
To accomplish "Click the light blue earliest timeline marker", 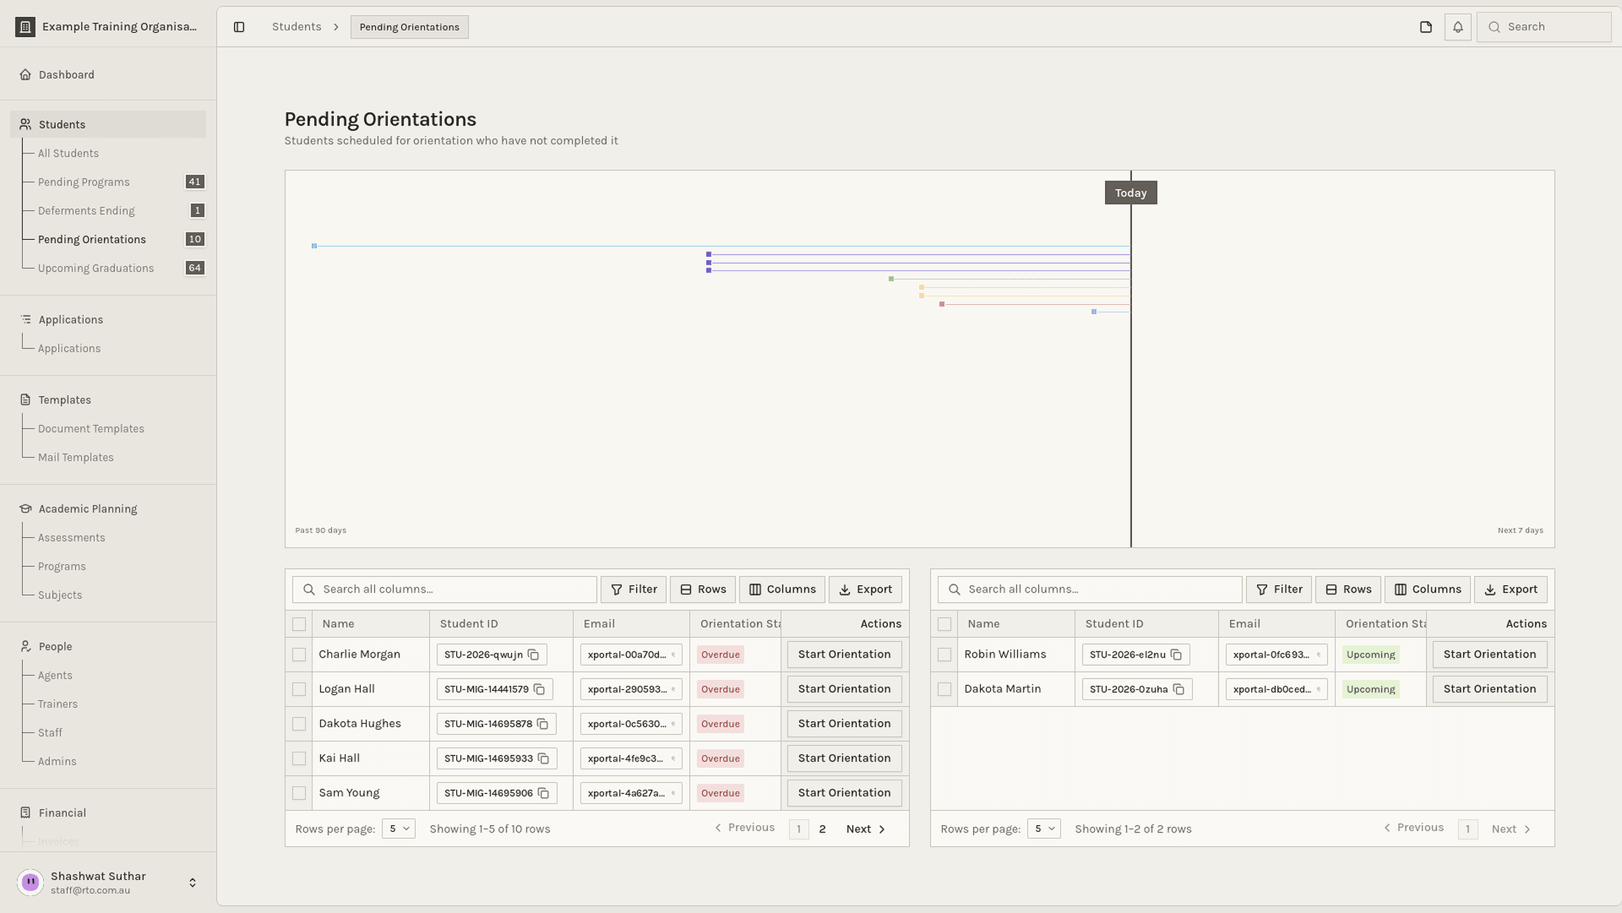I will (x=314, y=246).
